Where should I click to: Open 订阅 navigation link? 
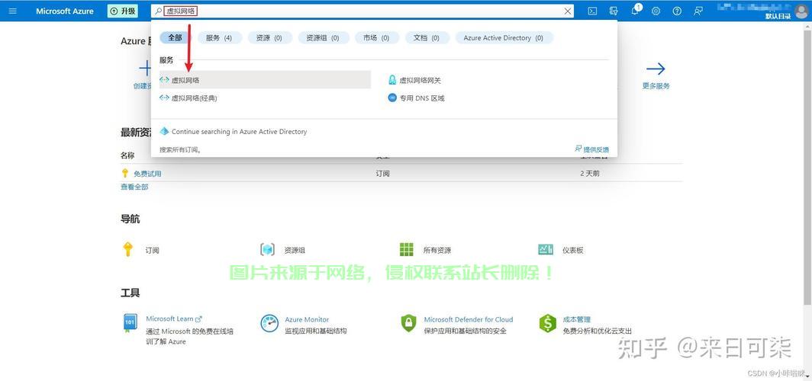pyautogui.click(x=153, y=250)
